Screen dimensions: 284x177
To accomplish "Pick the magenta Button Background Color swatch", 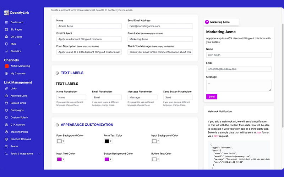I will (107, 159).
